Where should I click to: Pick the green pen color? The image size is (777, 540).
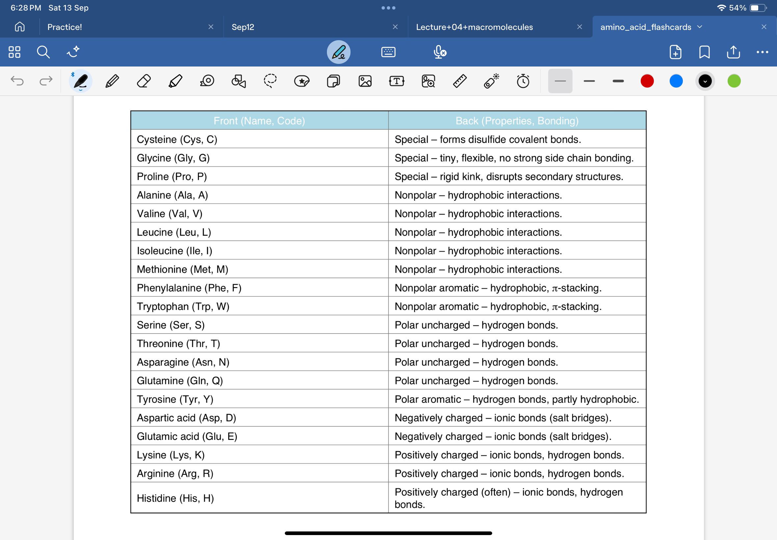(734, 81)
